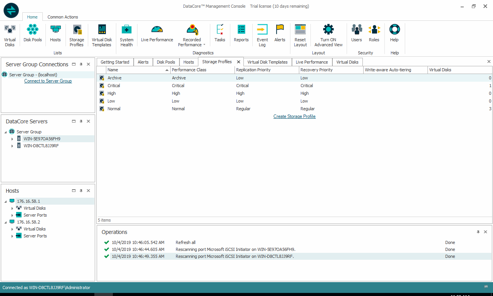Pin the Operations panel

478,232
